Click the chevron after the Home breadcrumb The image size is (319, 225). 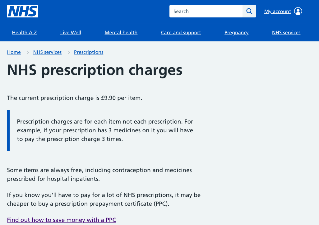(x=27, y=52)
